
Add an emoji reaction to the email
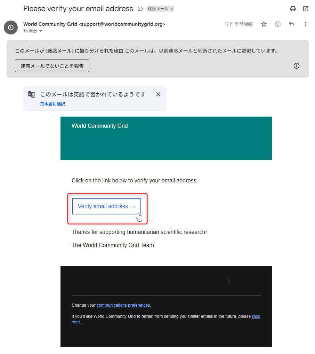[x=278, y=24]
